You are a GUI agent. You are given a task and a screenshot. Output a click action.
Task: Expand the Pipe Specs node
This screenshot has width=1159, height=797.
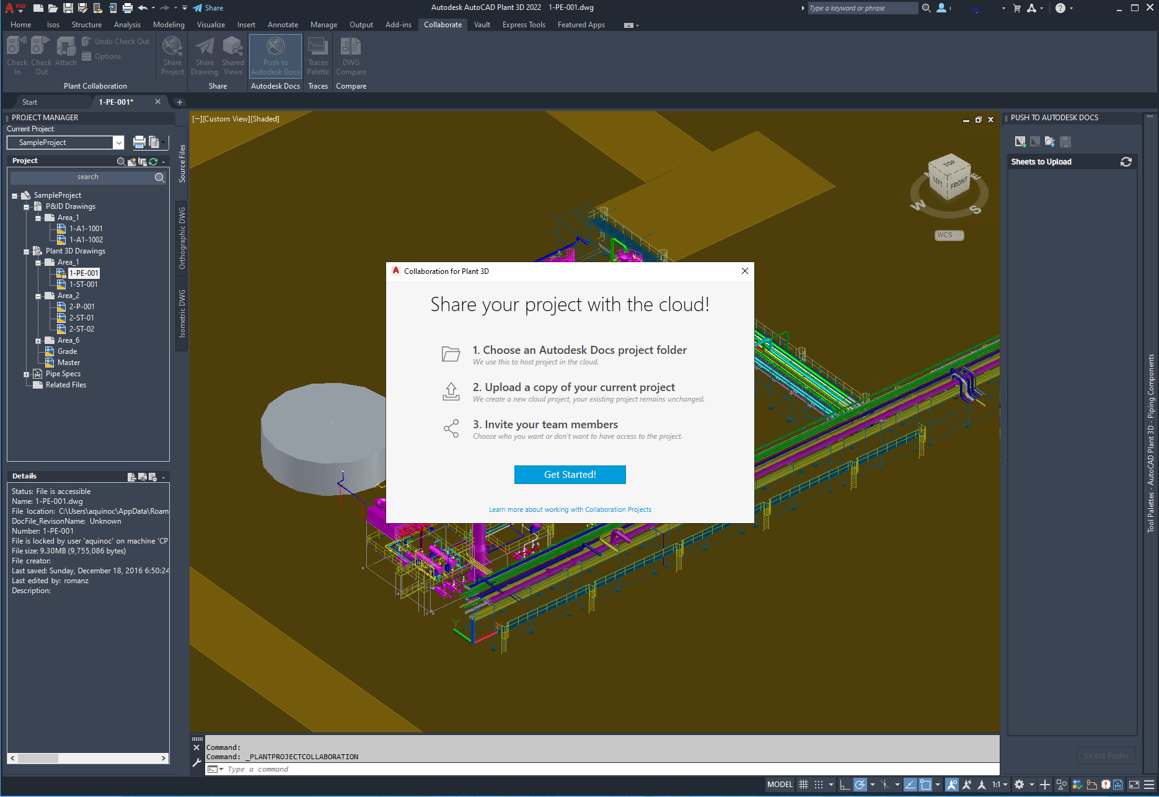tap(27, 374)
